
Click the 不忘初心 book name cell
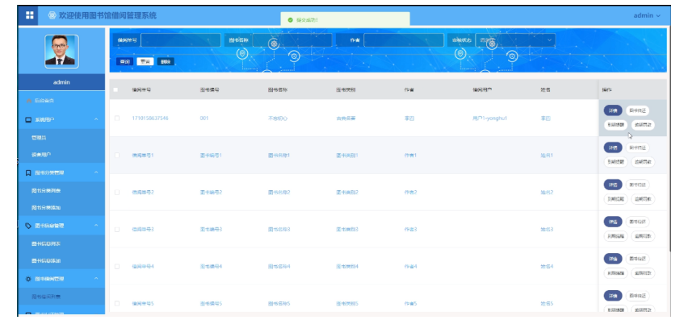(278, 118)
